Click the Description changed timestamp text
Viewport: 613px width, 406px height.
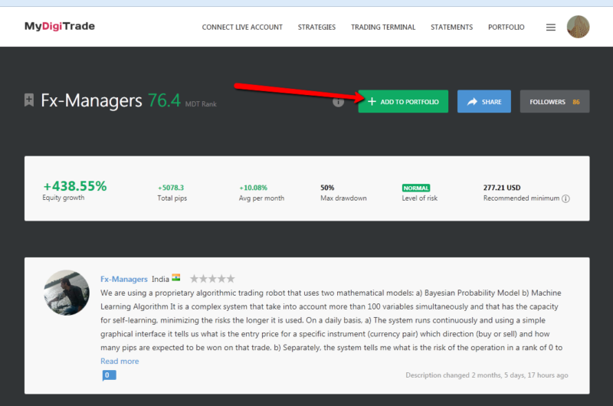487,375
